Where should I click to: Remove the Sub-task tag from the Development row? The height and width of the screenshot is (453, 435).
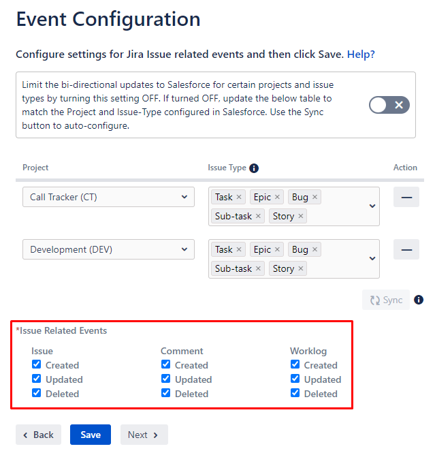tap(258, 268)
